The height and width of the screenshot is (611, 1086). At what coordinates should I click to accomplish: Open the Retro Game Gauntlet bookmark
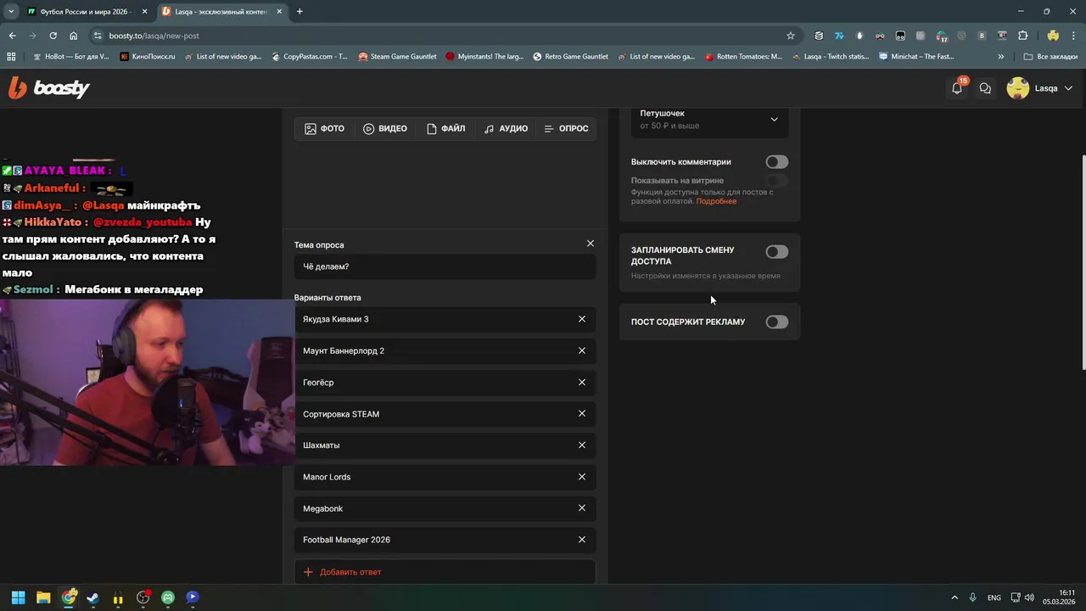570,57
